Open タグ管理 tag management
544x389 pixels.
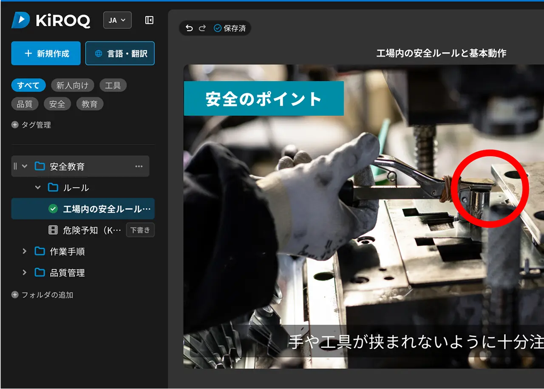pyautogui.click(x=31, y=125)
